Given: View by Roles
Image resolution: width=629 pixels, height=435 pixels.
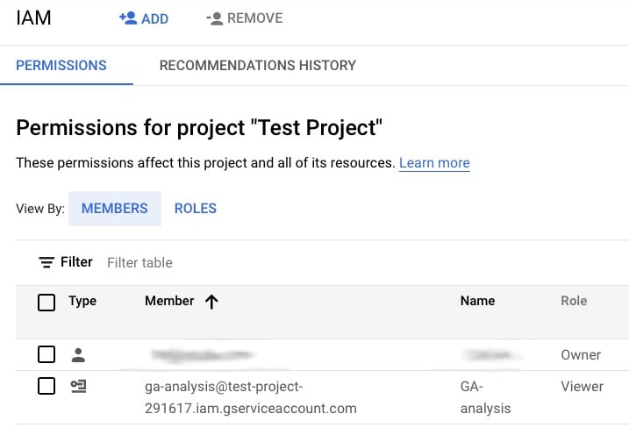Looking at the screenshot, I should [x=196, y=209].
